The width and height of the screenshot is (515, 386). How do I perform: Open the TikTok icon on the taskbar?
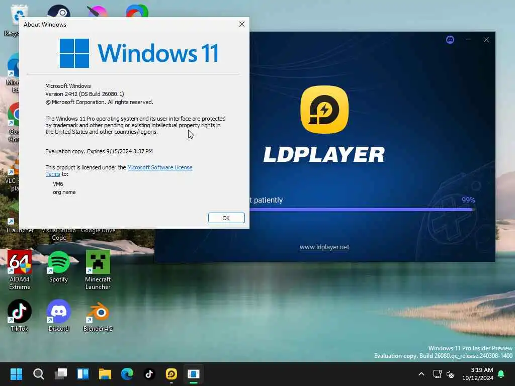click(x=149, y=374)
